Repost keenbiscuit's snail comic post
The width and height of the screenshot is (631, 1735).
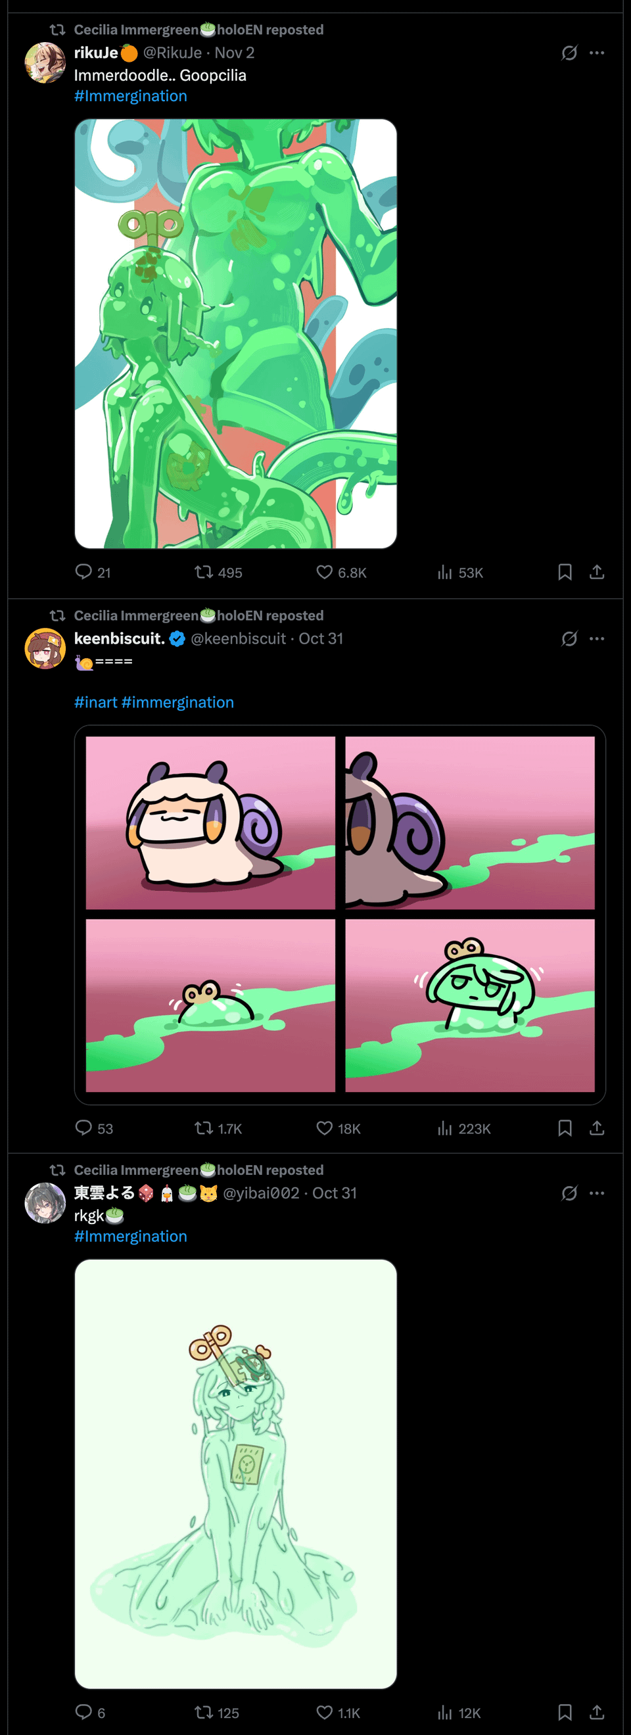[x=203, y=1128]
